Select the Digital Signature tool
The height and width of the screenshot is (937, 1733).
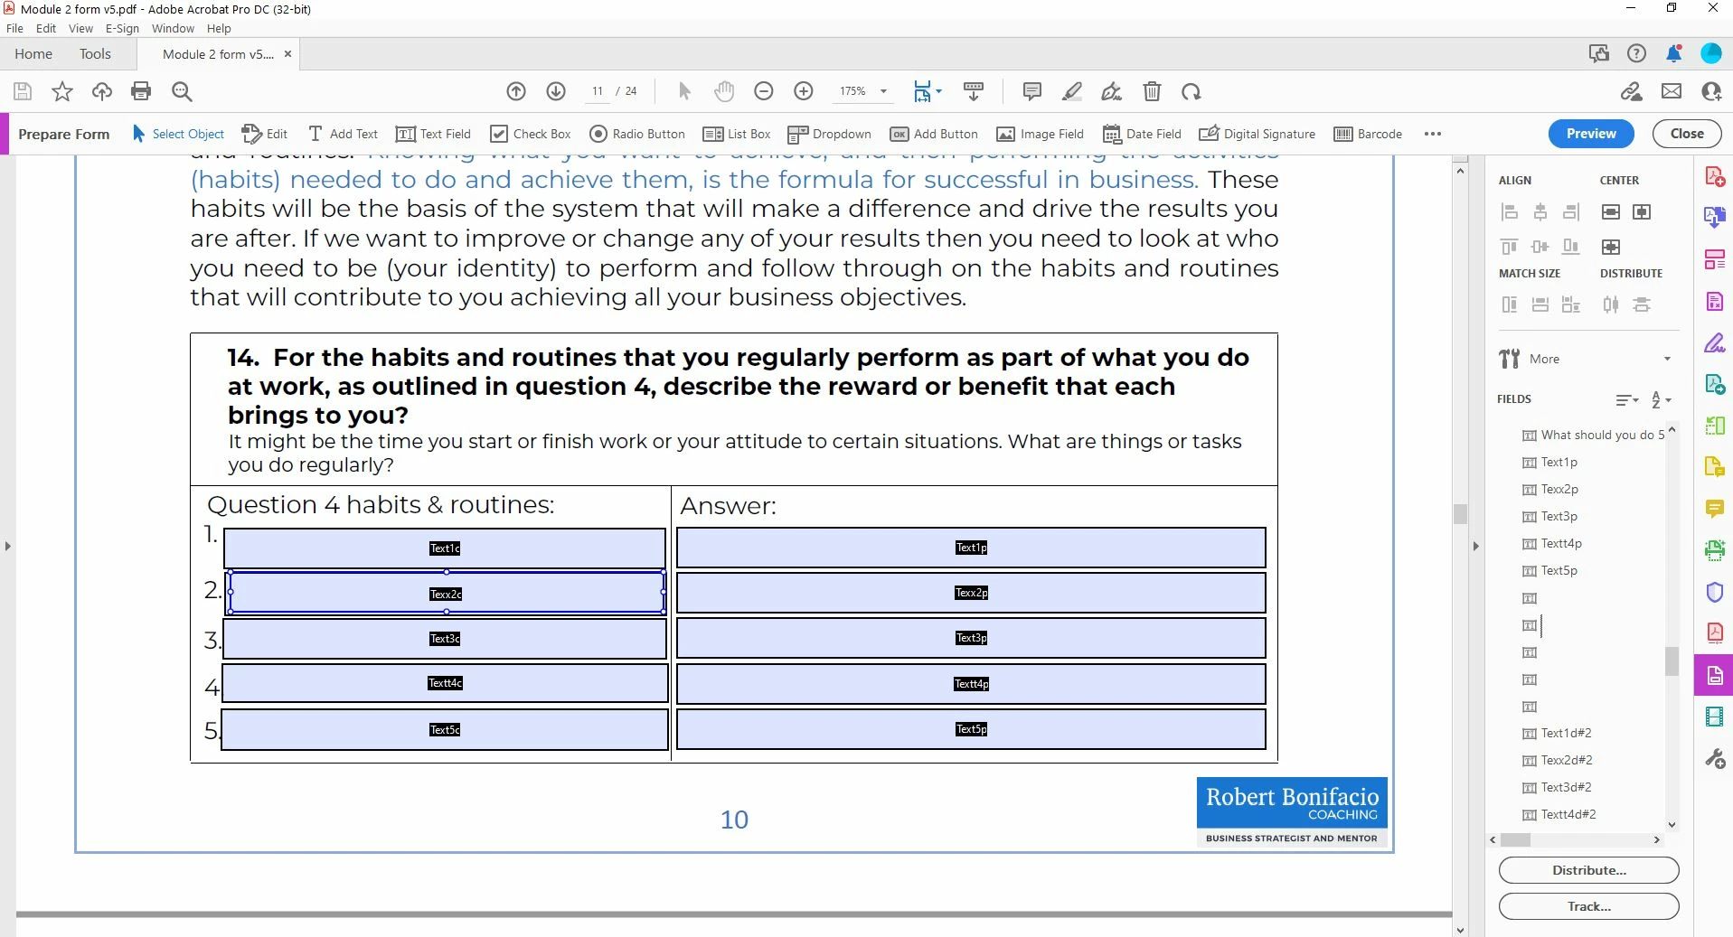click(1257, 134)
